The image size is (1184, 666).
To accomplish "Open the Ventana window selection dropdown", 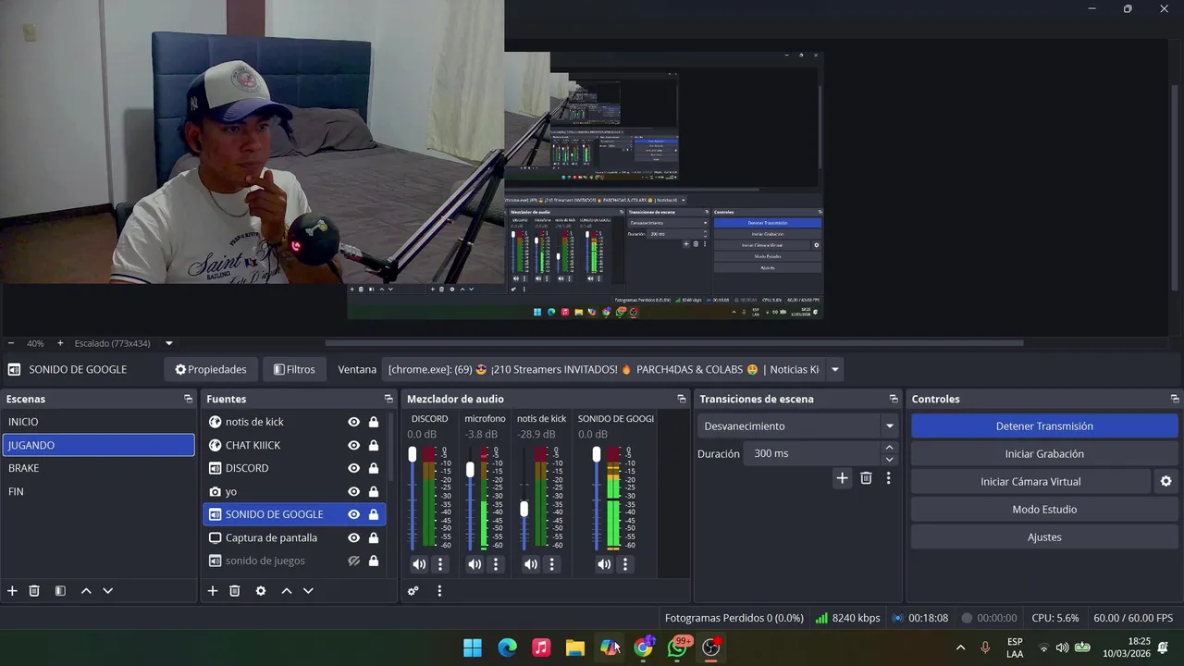I will coord(835,369).
